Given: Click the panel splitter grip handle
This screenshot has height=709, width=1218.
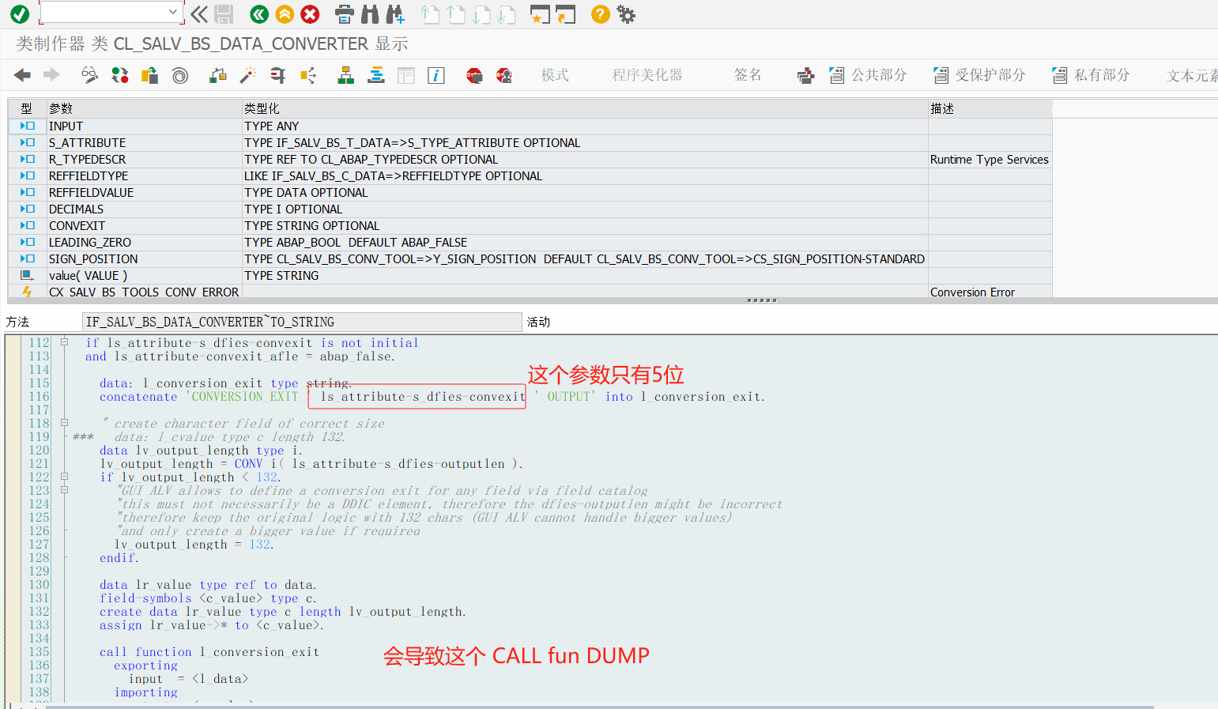Looking at the screenshot, I should click(x=762, y=300).
